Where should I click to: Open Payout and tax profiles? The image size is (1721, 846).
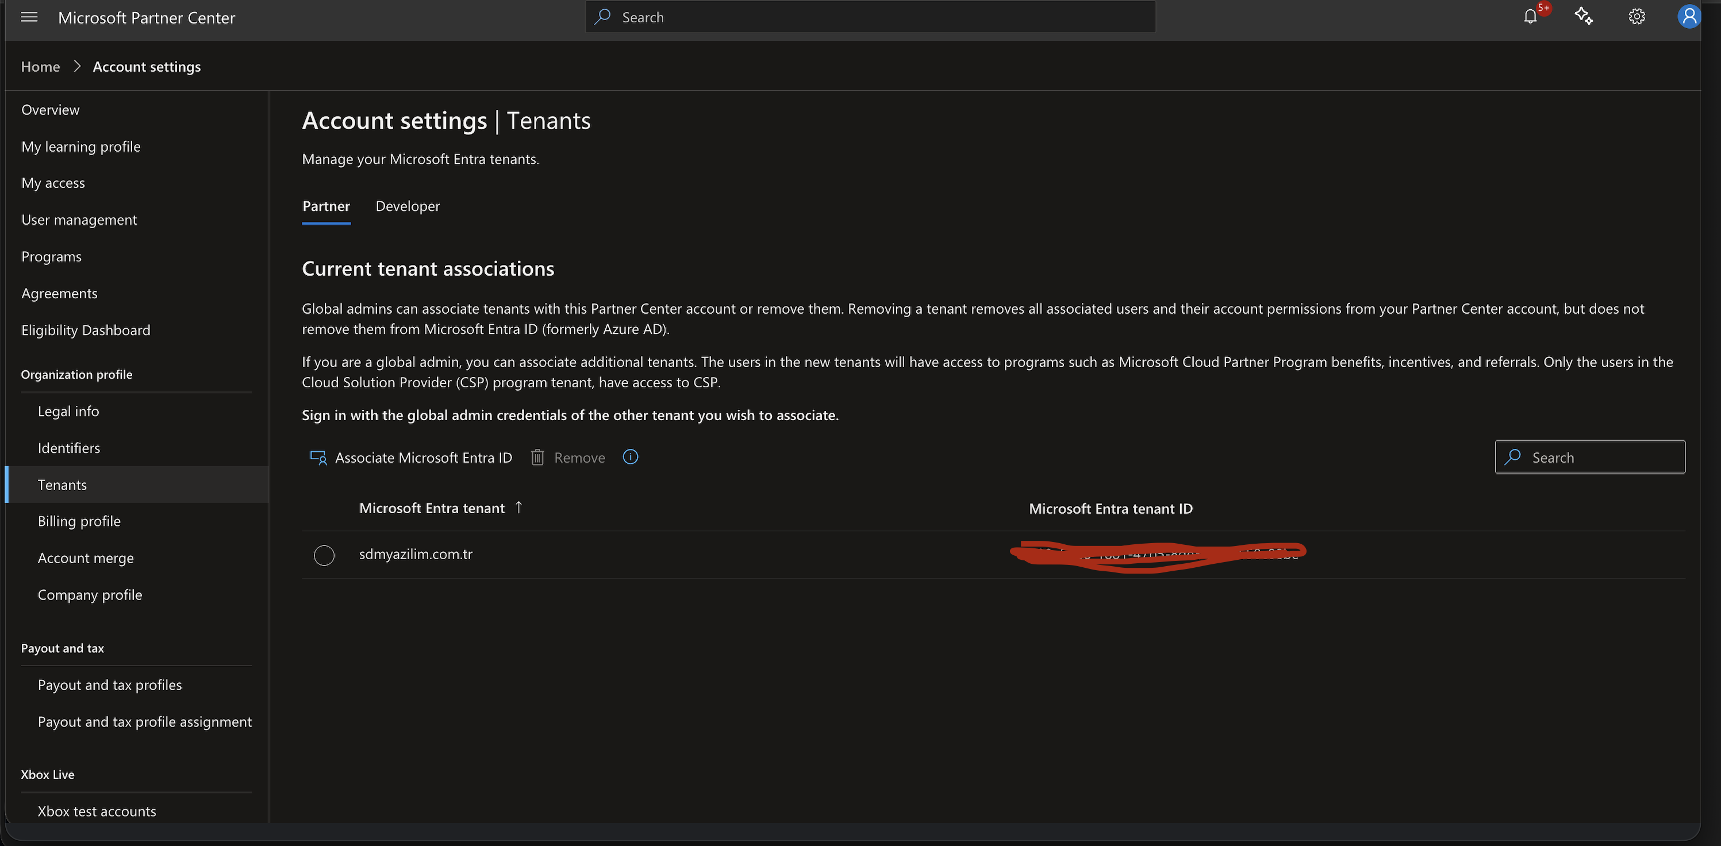pyautogui.click(x=110, y=685)
